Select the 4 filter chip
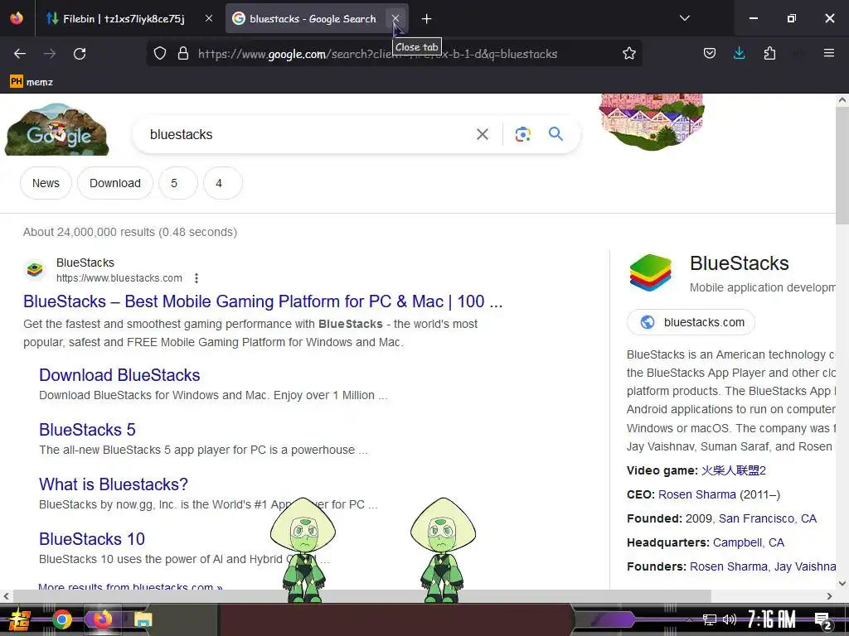This screenshot has width=849, height=636. [223, 183]
